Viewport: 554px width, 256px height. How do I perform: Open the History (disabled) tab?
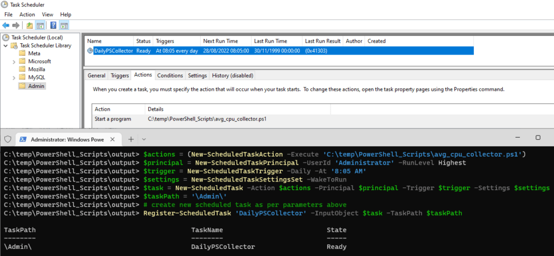(x=232, y=76)
